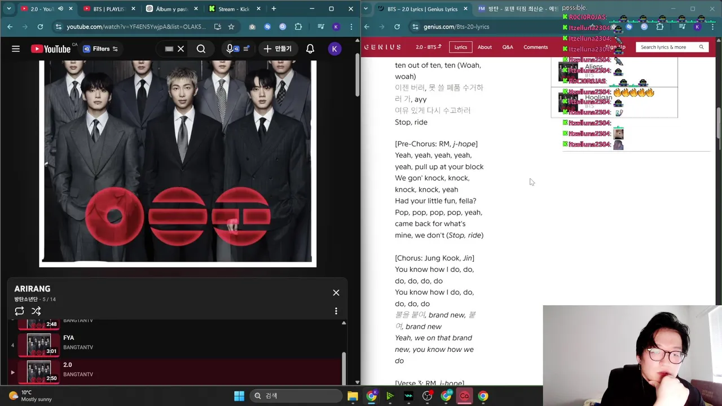This screenshot has height=406, width=722.
Task: Click the Genius search magnifier icon
Action: point(702,47)
